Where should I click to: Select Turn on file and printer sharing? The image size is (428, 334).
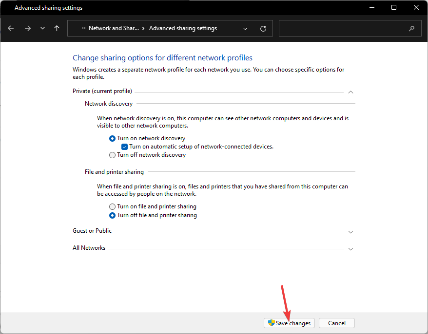pos(113,206)
